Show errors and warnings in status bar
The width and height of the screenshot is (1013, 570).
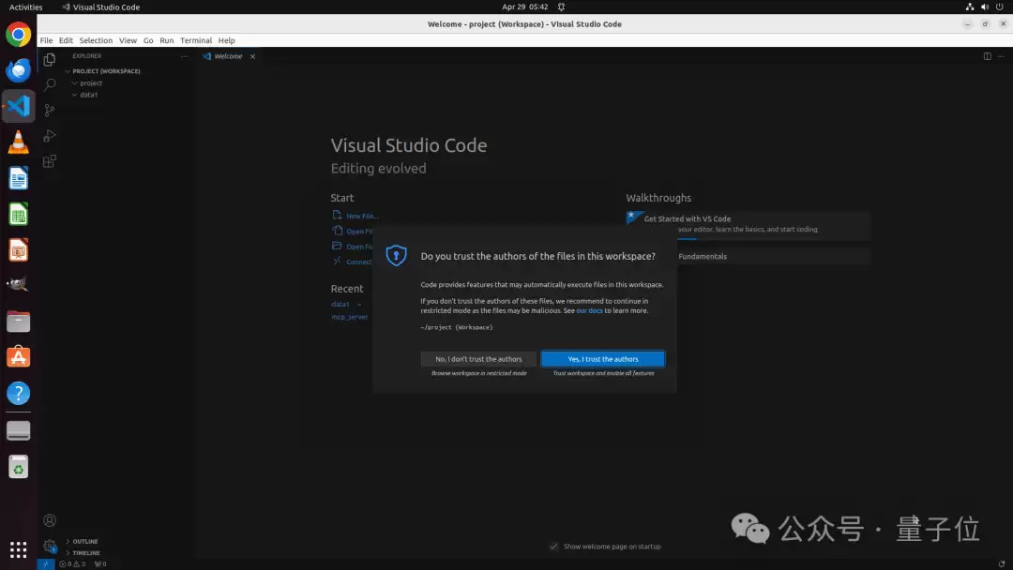pyautogui.click(x=72, y=564)
